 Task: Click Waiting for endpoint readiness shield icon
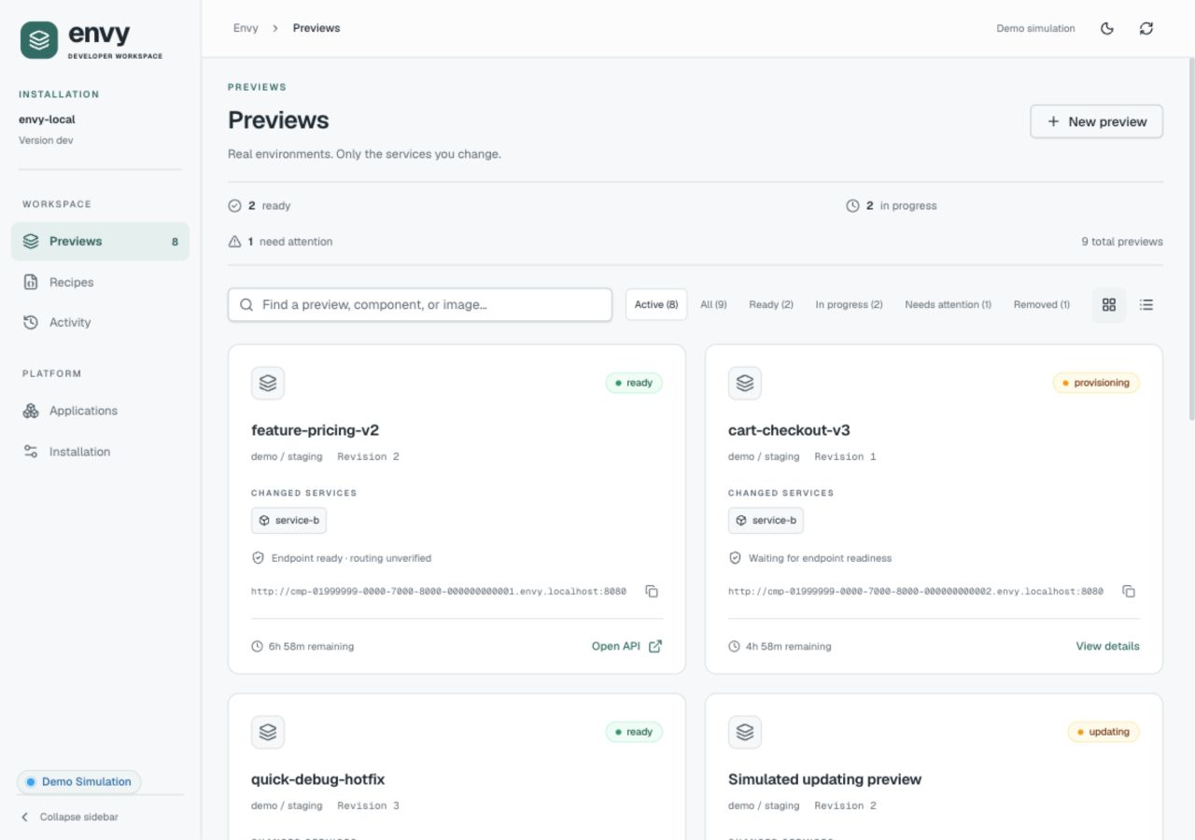coord(735,558)
